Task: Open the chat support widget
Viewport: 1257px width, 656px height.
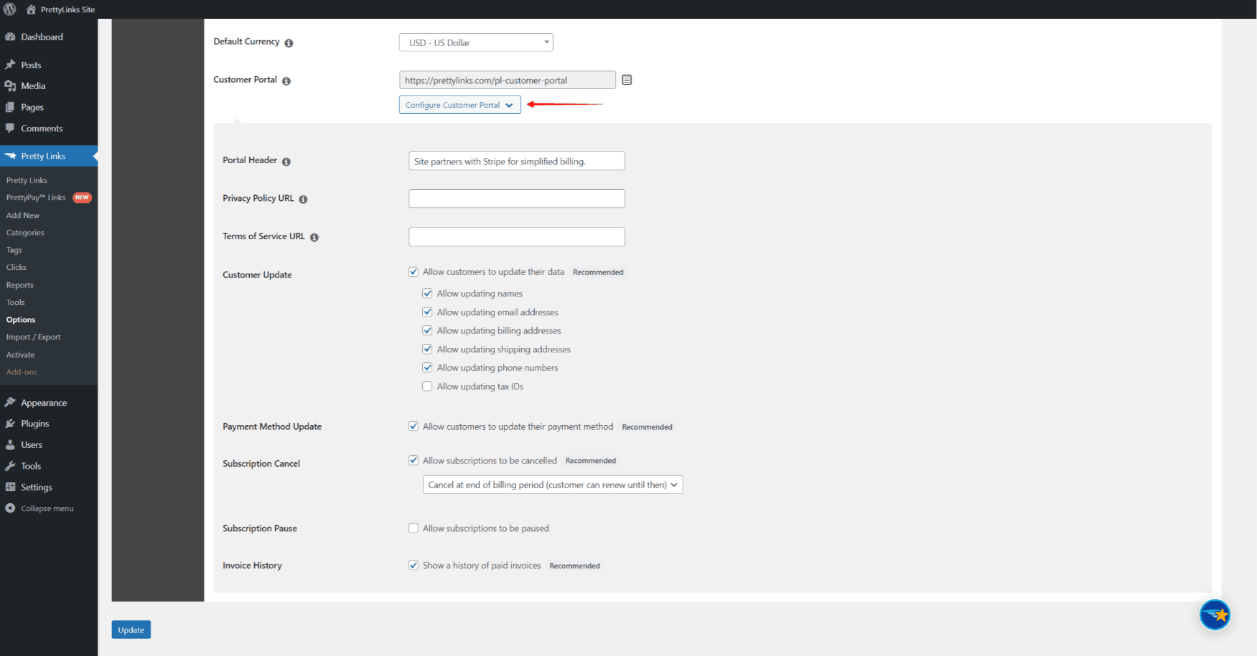Action: (x=1215, y=614)
